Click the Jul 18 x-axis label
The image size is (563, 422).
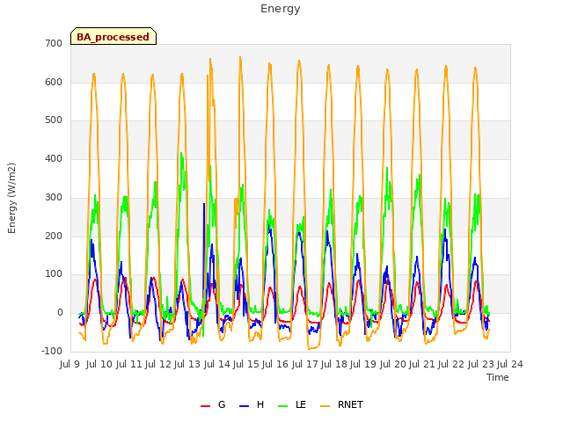[x=334, y=364]
